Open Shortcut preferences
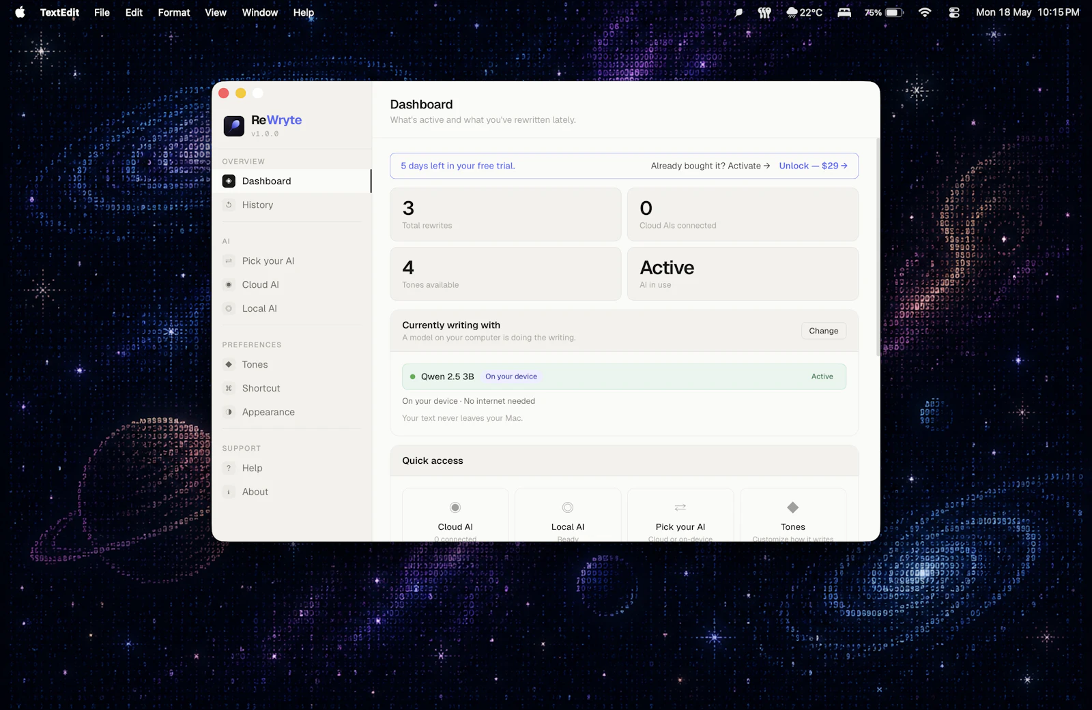The image size is (1092, 710). 292,388
